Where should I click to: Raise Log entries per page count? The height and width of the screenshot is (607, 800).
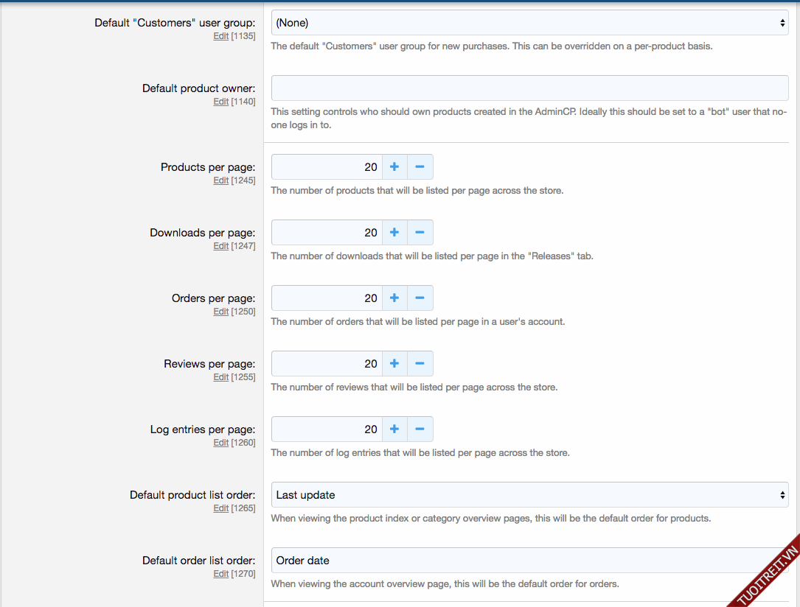coord(394,429)
